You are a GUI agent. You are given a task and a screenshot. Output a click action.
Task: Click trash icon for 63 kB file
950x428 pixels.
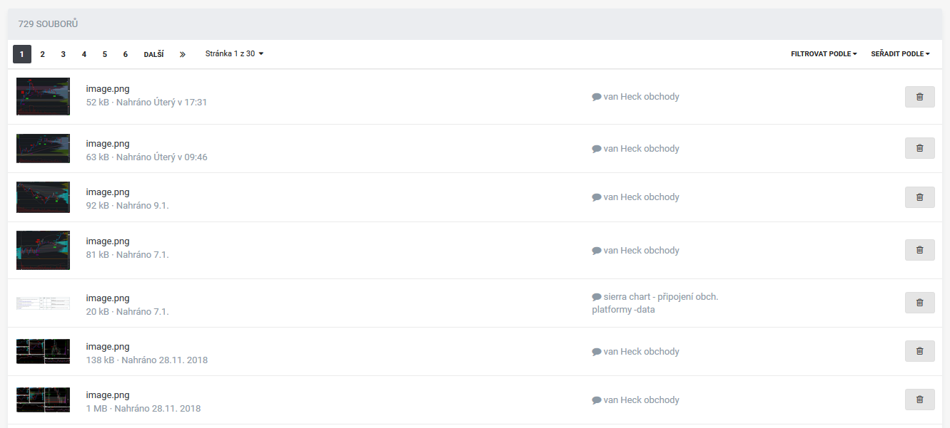click(919, 148)
